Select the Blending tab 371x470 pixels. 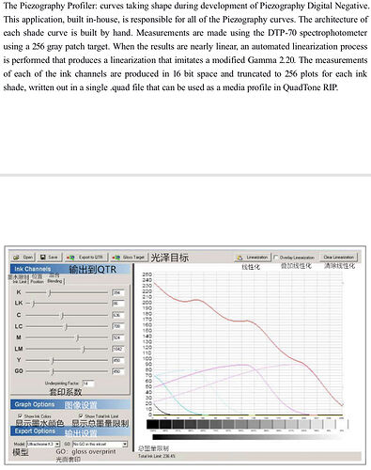pyautogui.click(x=54, y=281)
